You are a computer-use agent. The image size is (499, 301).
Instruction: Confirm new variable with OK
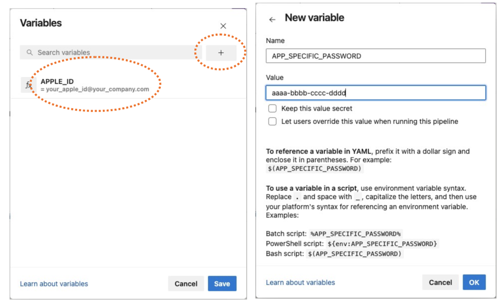(474, 282)
